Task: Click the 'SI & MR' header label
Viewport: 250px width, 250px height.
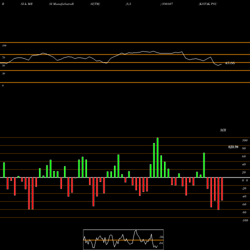Action: [x=26, y=4]
